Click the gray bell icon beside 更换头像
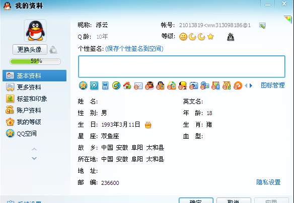Screen dimensions: 294x203 [x=53, y=50]
